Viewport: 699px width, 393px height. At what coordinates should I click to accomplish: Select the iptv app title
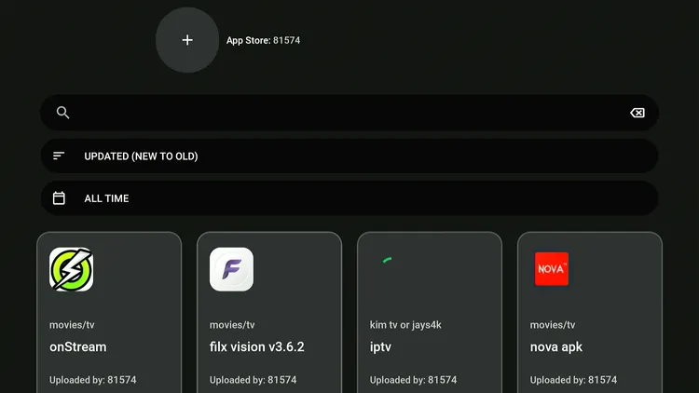coord(380,347)
